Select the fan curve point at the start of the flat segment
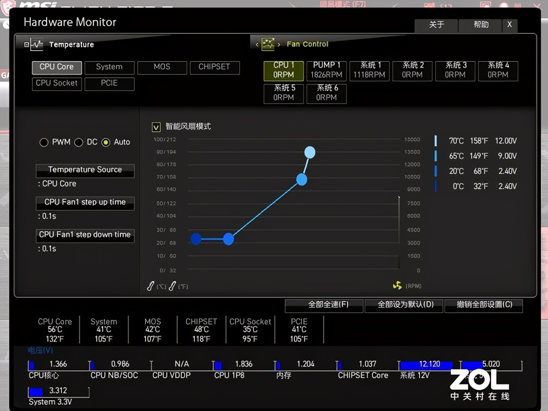The height and width of the screenshot is (411, 548). [196, 239]
